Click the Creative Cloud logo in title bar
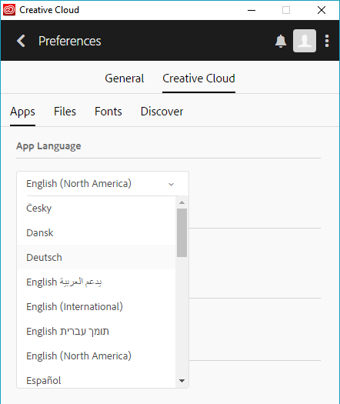Image resolution: width=340 pixels, height=404 pixels. click(9, 10)
